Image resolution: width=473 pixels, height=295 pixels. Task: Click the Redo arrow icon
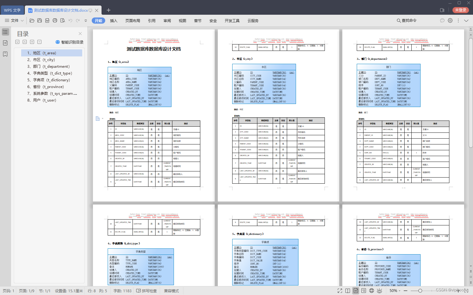pyautogui.click(x=78, y=21)
